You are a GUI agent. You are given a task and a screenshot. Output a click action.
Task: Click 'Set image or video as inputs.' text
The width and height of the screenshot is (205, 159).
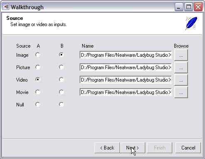coord(39,24)
